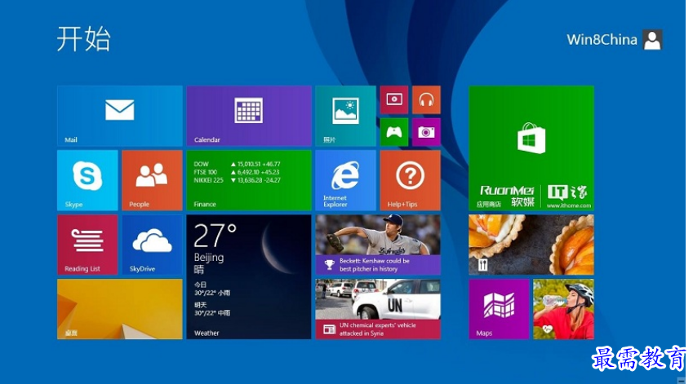Screen dimensions: 693x384
Task: Open the Beijing Weather tile
Action: [x=248, y=276]
